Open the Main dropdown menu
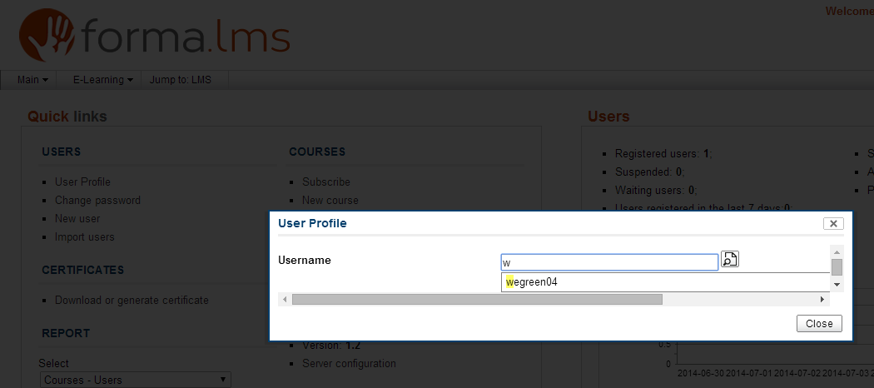874x388 pixels. (x=32, y=80)
